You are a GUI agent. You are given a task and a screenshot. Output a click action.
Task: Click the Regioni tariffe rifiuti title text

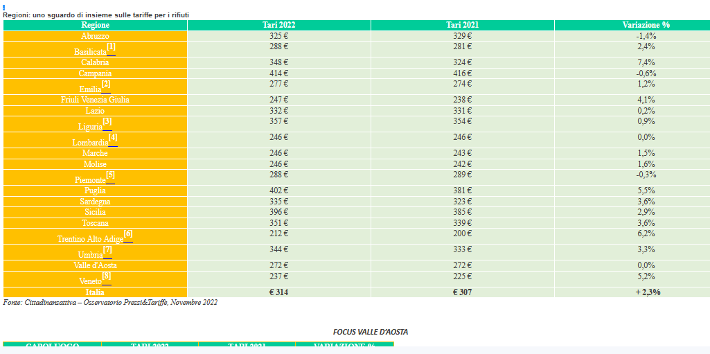(96, 15)
